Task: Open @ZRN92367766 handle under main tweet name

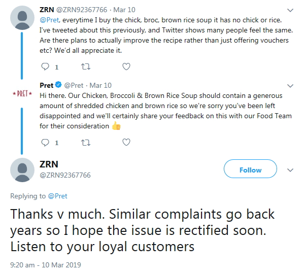Action: pyautogui.click(x=65, y=176)
